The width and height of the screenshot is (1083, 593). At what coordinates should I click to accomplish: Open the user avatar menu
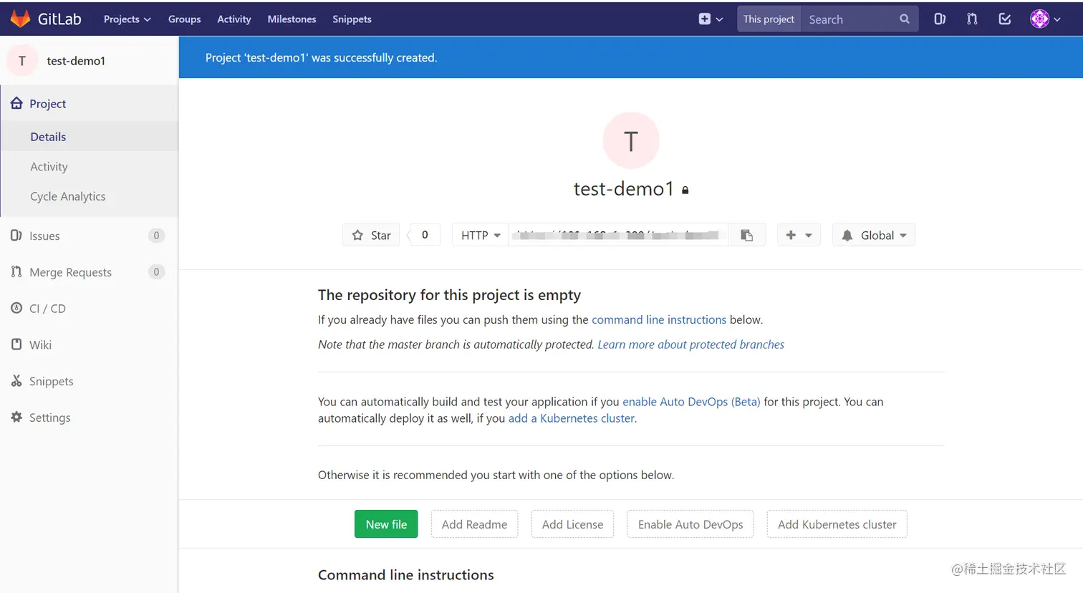1045,19
